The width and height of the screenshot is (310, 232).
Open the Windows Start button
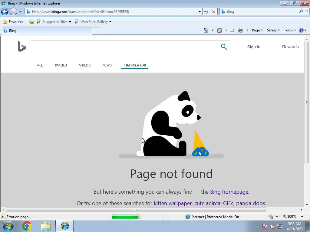point(8,226)
